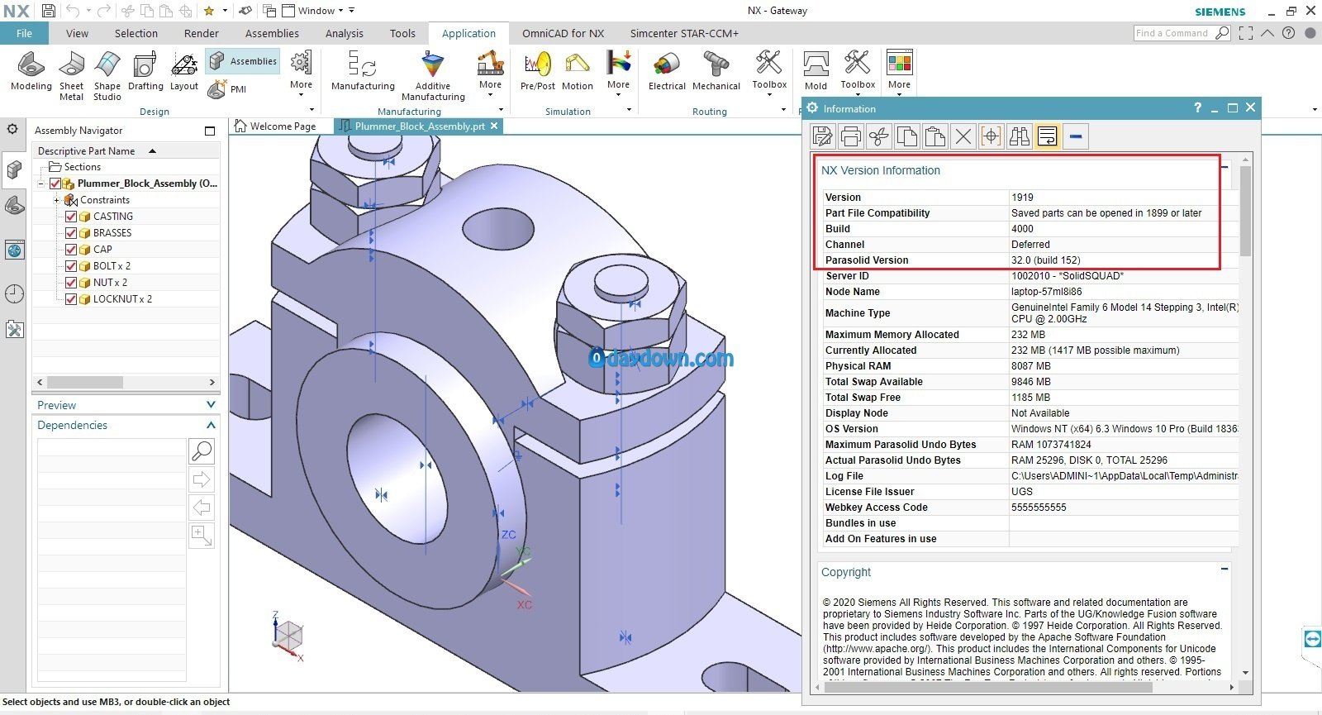Collapse the Copyright section

(x=1225, y=569)
